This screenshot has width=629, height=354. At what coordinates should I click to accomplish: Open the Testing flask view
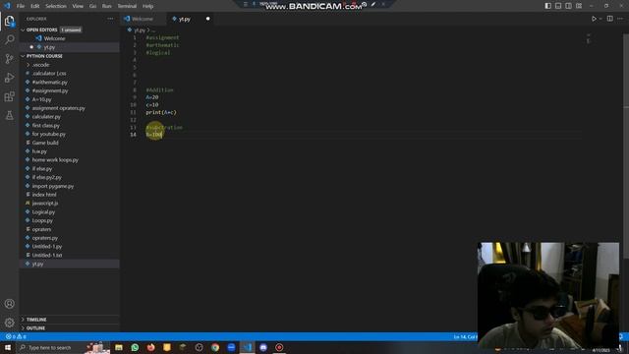pos(9,116)
